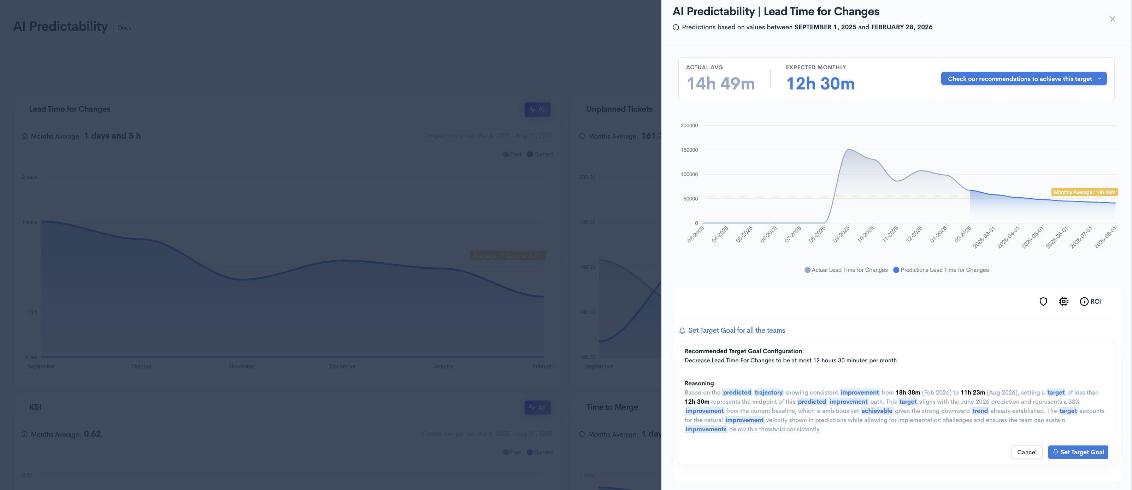The image size is (1132, 490).
Task: Click the bell icon next to Set Target Goal heading
Action: [682, 331]
